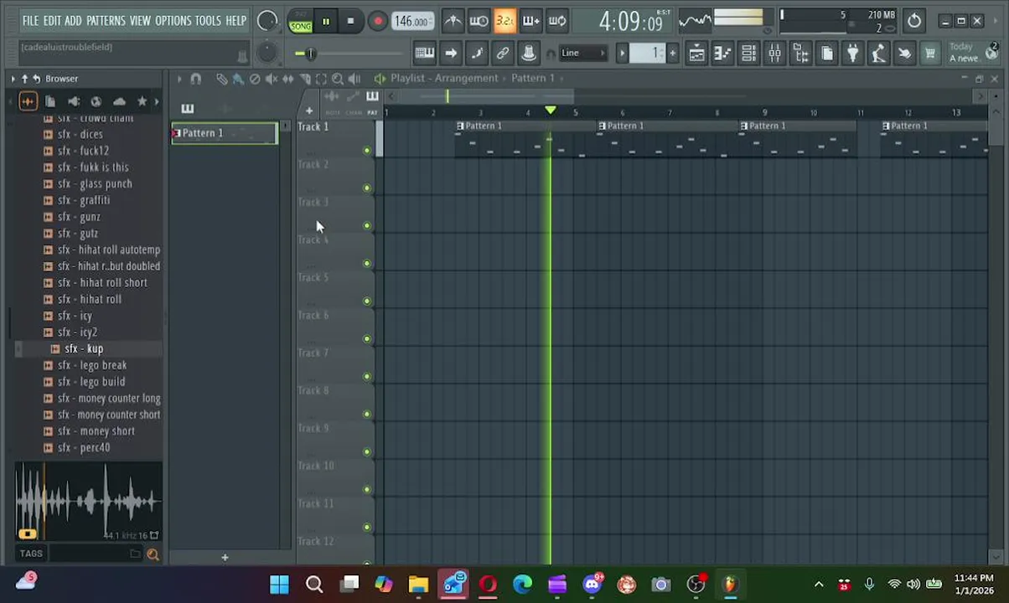1009x603 pixels.
Task: Collapse the Browser structure with the up arrow
Action: click(24, 79)
